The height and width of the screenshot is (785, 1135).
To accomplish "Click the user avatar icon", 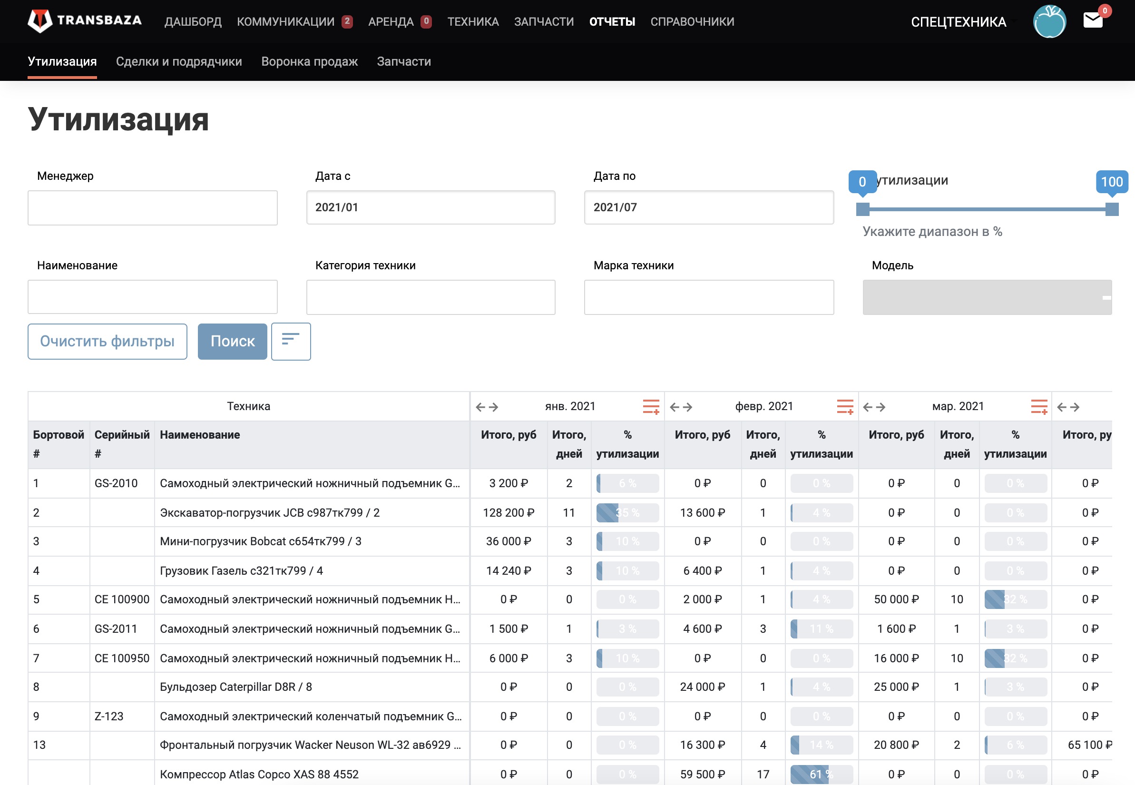I will 1049,21.
